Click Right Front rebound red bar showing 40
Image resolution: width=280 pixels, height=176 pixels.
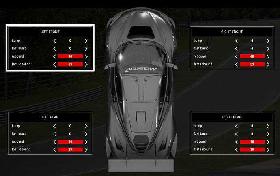(x=252, y=56)
